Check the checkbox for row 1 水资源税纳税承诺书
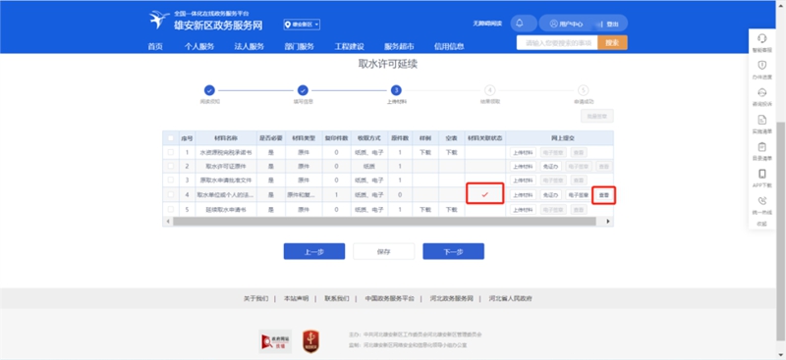The width and height of the screenshot is (786, 360). (171, 152)
